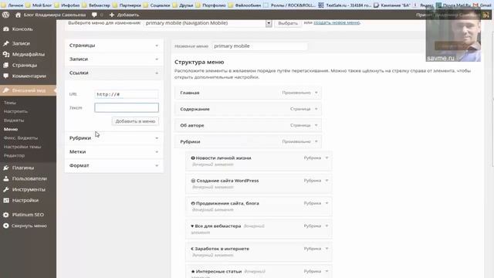Expand Продвижение сайта, блога item settings
This screenshot has width=494, height=278.
pos(327,203)
